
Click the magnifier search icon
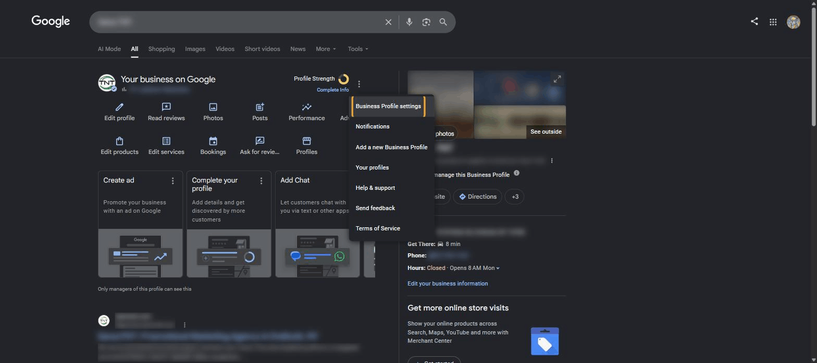(443, 22)
